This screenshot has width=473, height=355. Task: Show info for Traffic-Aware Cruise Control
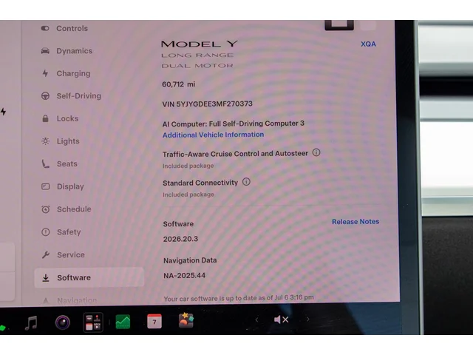[x=316, y=152]
